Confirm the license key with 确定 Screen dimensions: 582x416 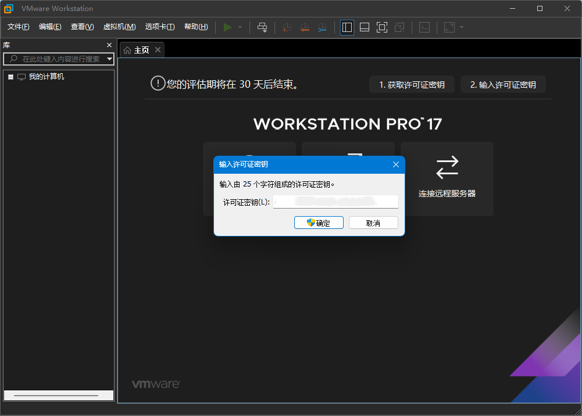click(x=319, y=222)
